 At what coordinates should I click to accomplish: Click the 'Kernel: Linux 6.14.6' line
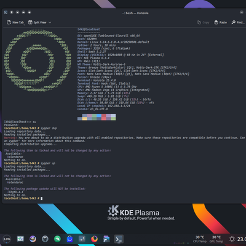tap(113, 42)
